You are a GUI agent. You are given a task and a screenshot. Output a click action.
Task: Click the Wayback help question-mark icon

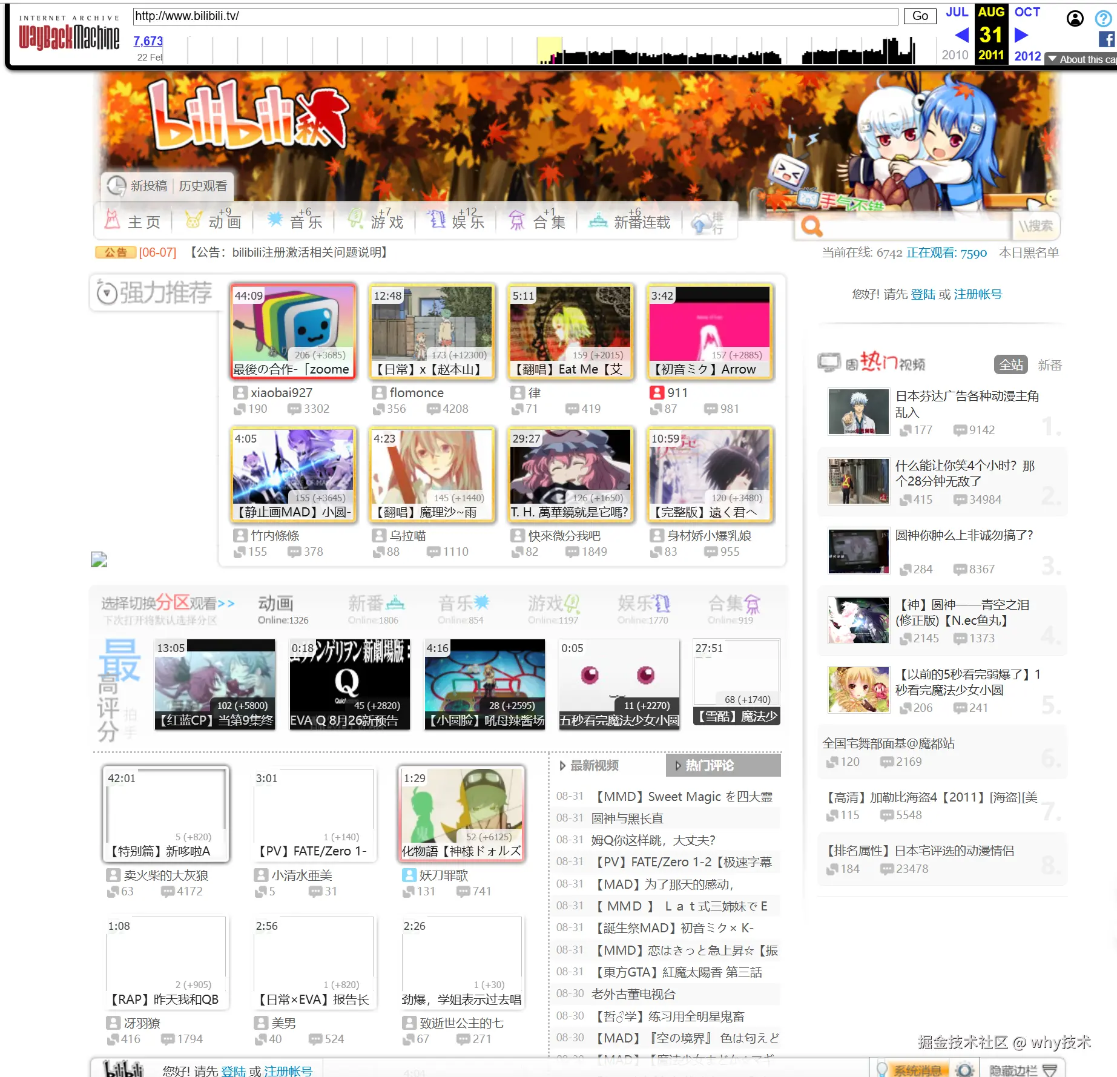tap(1104, 19)
